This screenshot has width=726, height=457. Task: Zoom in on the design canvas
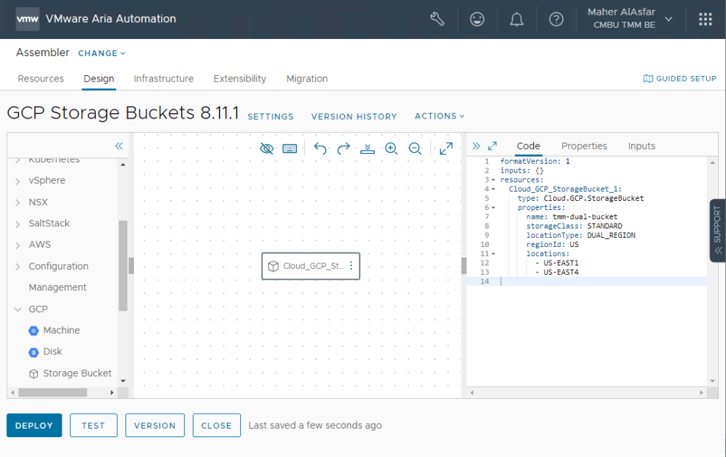click(391, 148)
